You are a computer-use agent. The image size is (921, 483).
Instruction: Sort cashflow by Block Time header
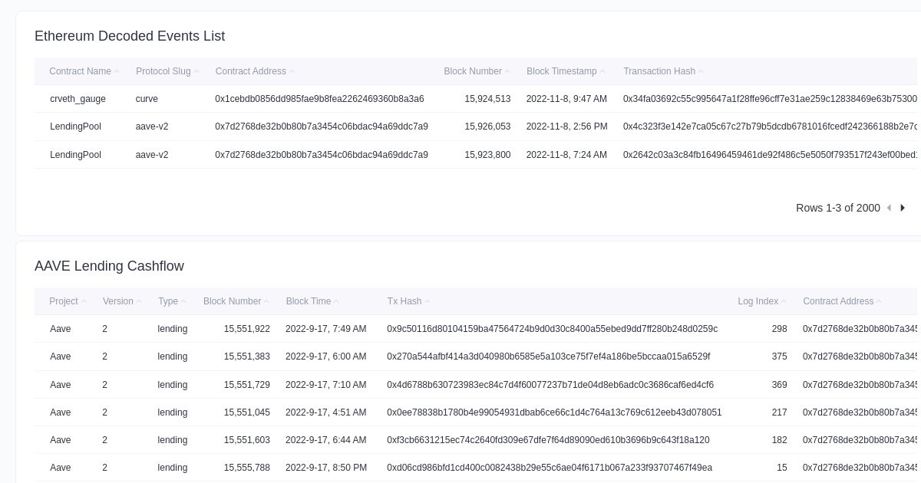pyautogui.click(x=309, y=301)
